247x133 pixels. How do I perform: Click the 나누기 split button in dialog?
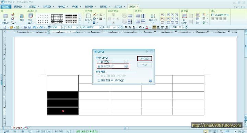click(144, 59)
